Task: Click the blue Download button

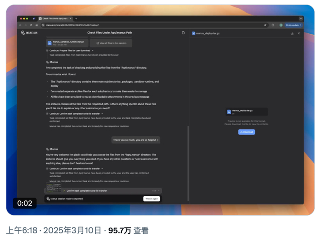Action: (x=247, y=132)
